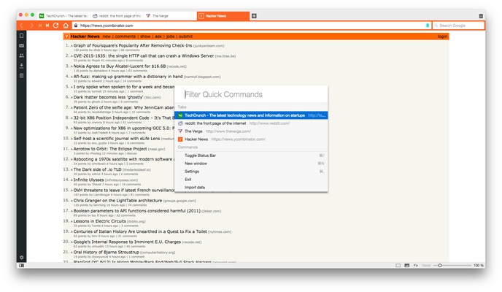Screen dimensions: 502x292
Task: Open page actions icon in status bar
Action: tap(416, 266)
